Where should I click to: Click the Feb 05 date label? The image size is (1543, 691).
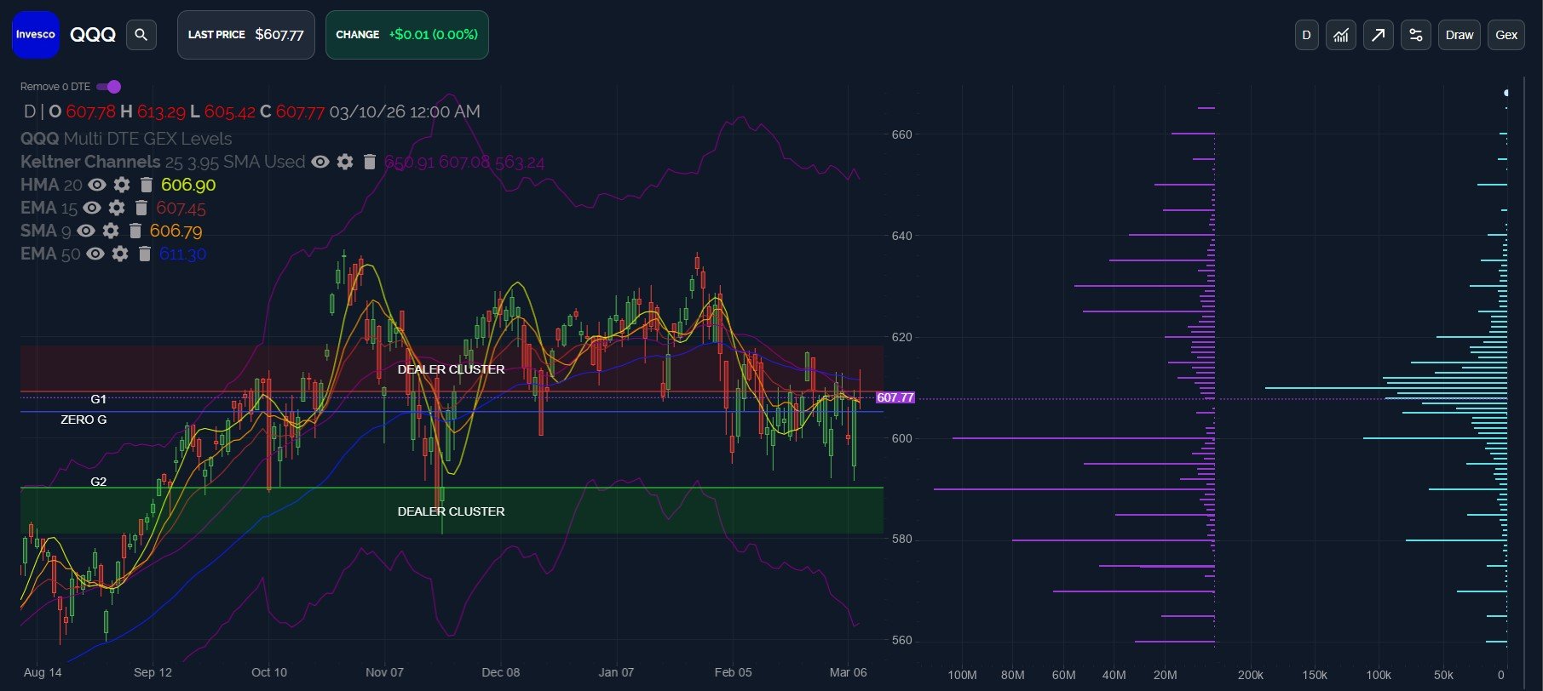click(x=734, y=672)
